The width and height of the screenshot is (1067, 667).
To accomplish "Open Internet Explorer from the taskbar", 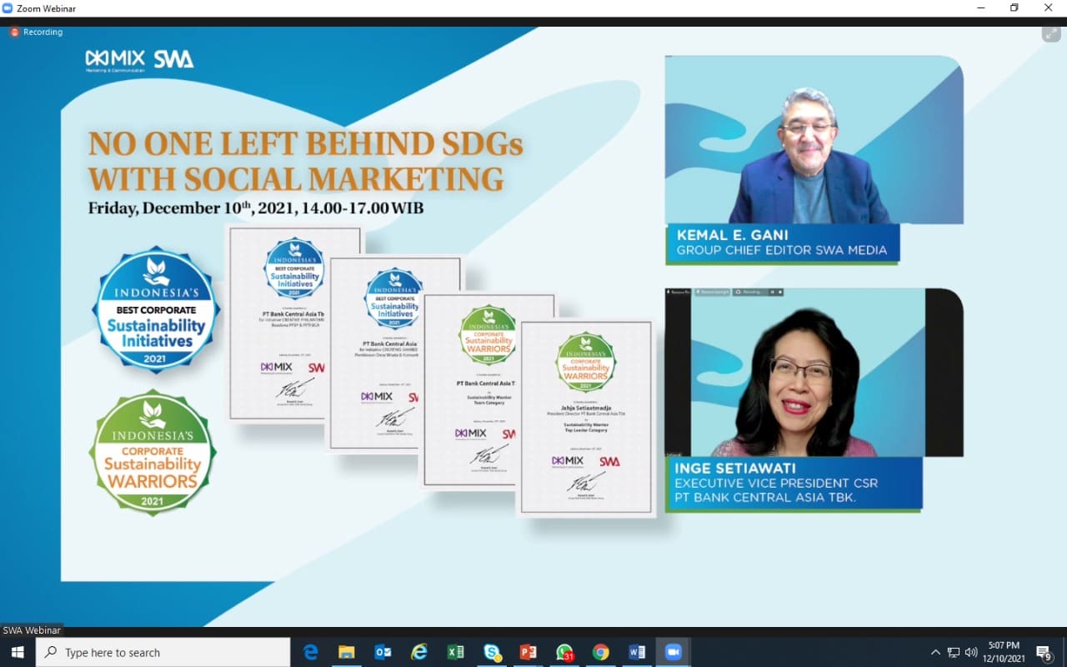I will click(419, 652).
